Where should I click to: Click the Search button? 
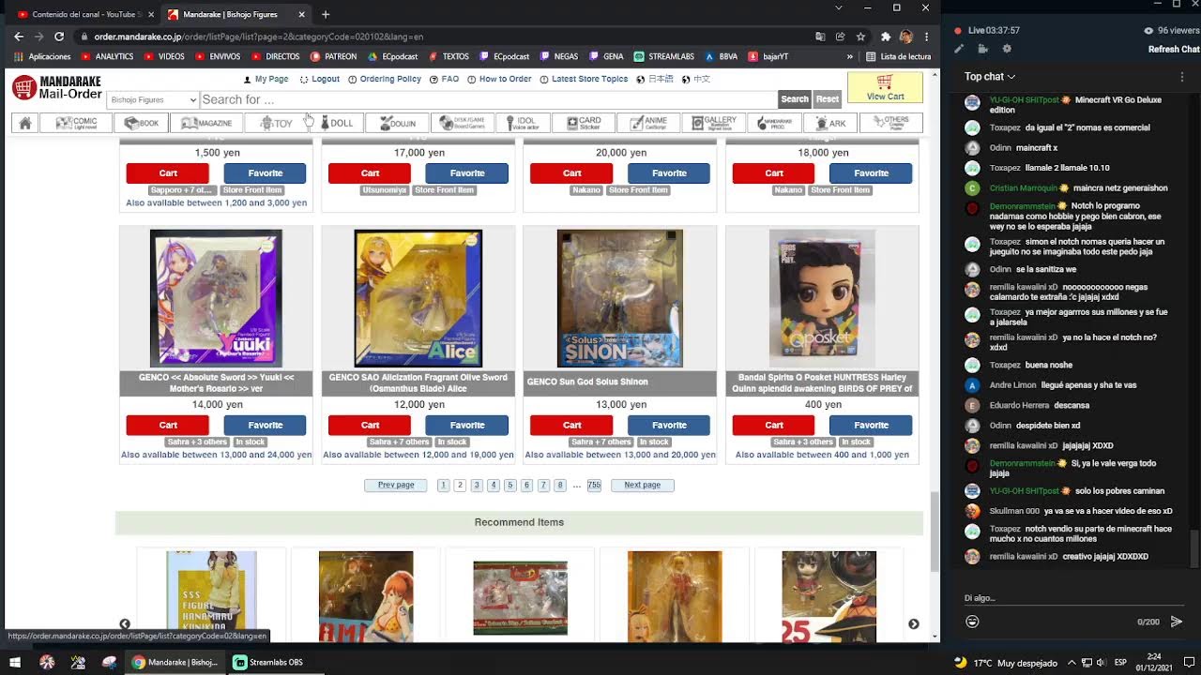point(795,99)
